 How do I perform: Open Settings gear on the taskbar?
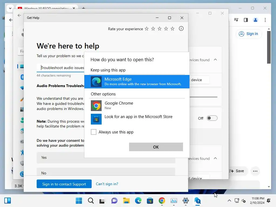coord(185,201)
